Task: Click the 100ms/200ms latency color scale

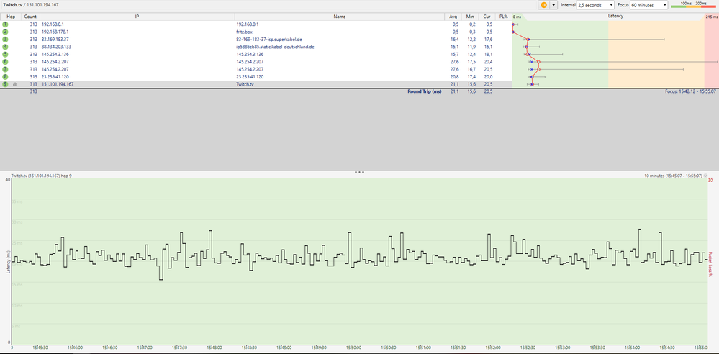Action: (692, 4)
